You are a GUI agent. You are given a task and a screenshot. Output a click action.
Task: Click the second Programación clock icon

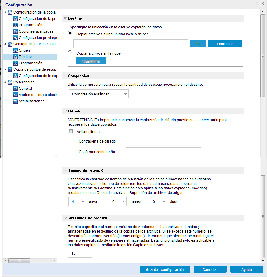15,63
